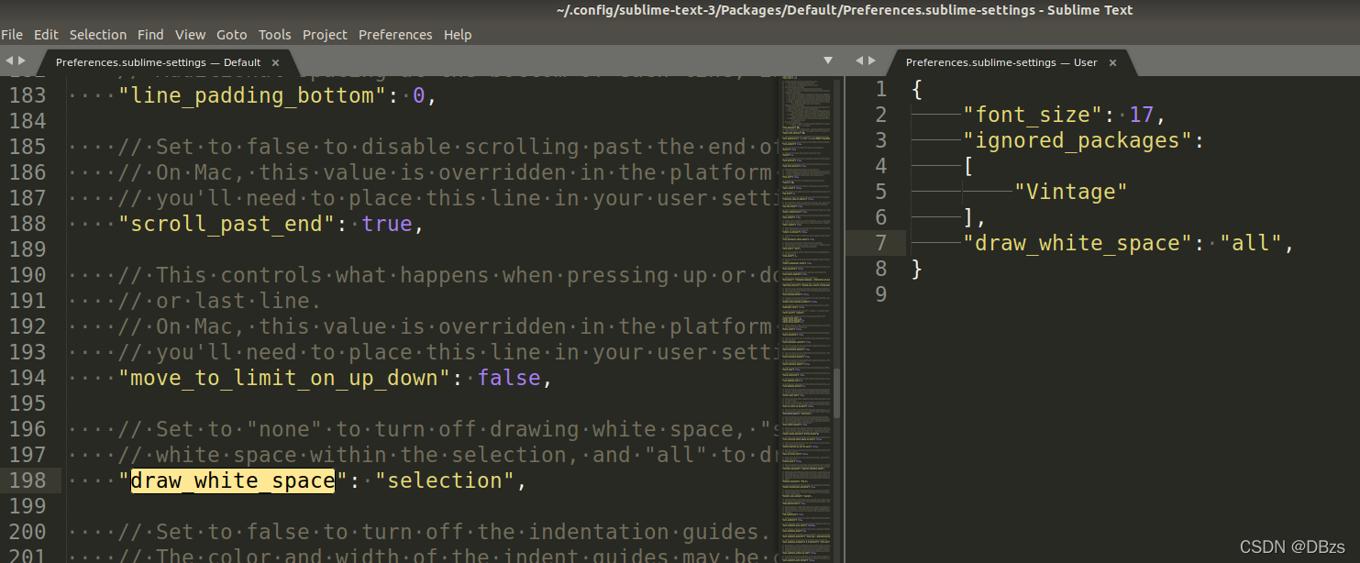Click the "selection" value on line 198
Viewport: 1360px width, 563px height.
click(x=445, y=480)
